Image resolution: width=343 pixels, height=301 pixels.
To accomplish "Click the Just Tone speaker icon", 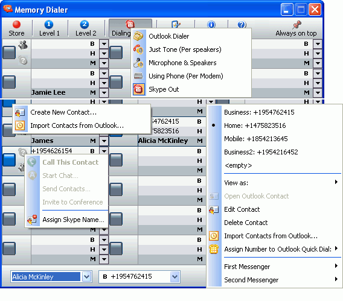I will [138, 49].
